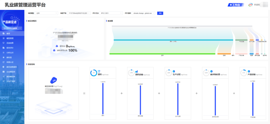Open 足迹核算 in the sidebar menu
This screenshot has height=124, width=270.
pos(10,43)
